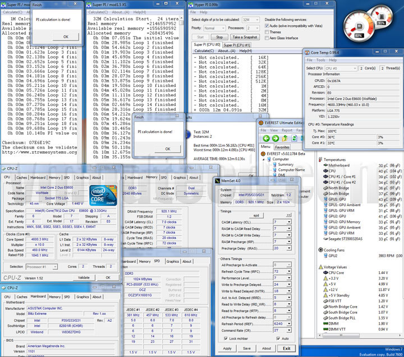Click EVEREST up-level folder arrow icon
Viewport: 404px width, 357px height.
[284, 138]
